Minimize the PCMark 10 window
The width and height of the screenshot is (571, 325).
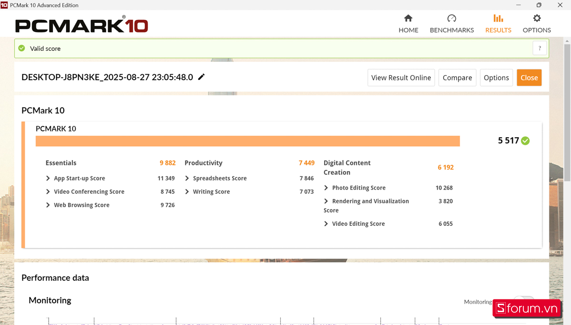(517, 5)
